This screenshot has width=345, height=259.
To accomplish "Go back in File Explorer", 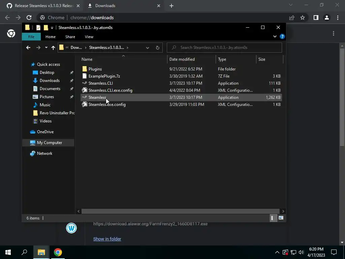I will [28, 48].
